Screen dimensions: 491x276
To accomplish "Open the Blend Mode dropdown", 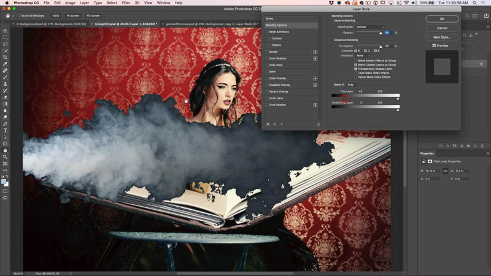I will [x=370, y=27].
